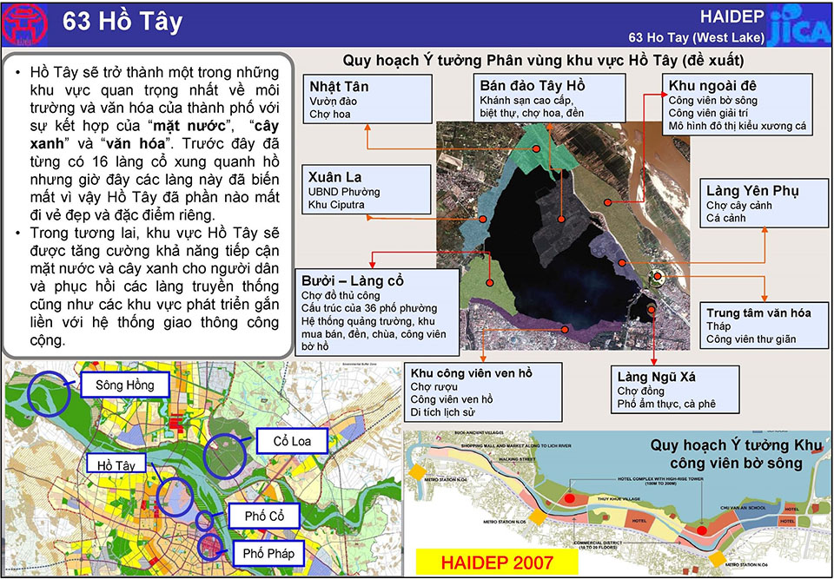Click the "Hồ Tây" label on the city map
The image size is (834, 579).
pyautogui.click(x=116, y=465)
